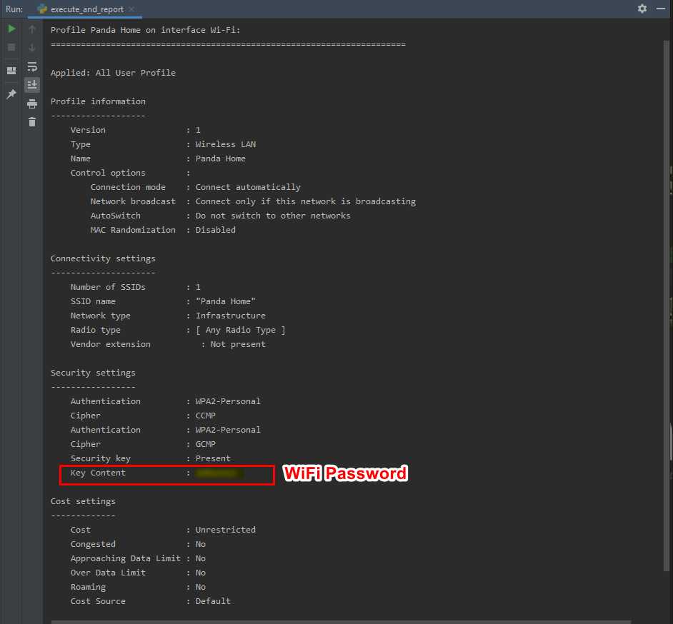The height and width of the screenshot is (624, 673).
Task: Open run panel settings gear
Action: [642, 9]
